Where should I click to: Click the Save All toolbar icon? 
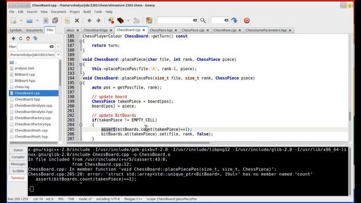pyautogui.click(x=55, y=20)
